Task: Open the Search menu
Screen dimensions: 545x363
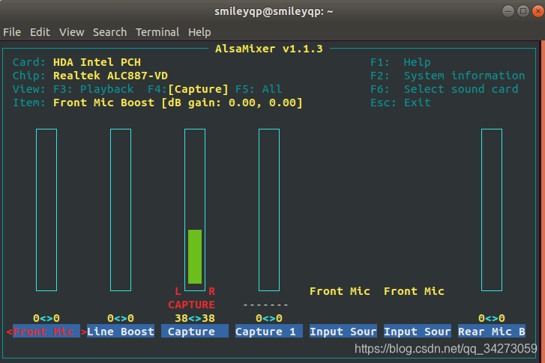Action: pos(110,32)
